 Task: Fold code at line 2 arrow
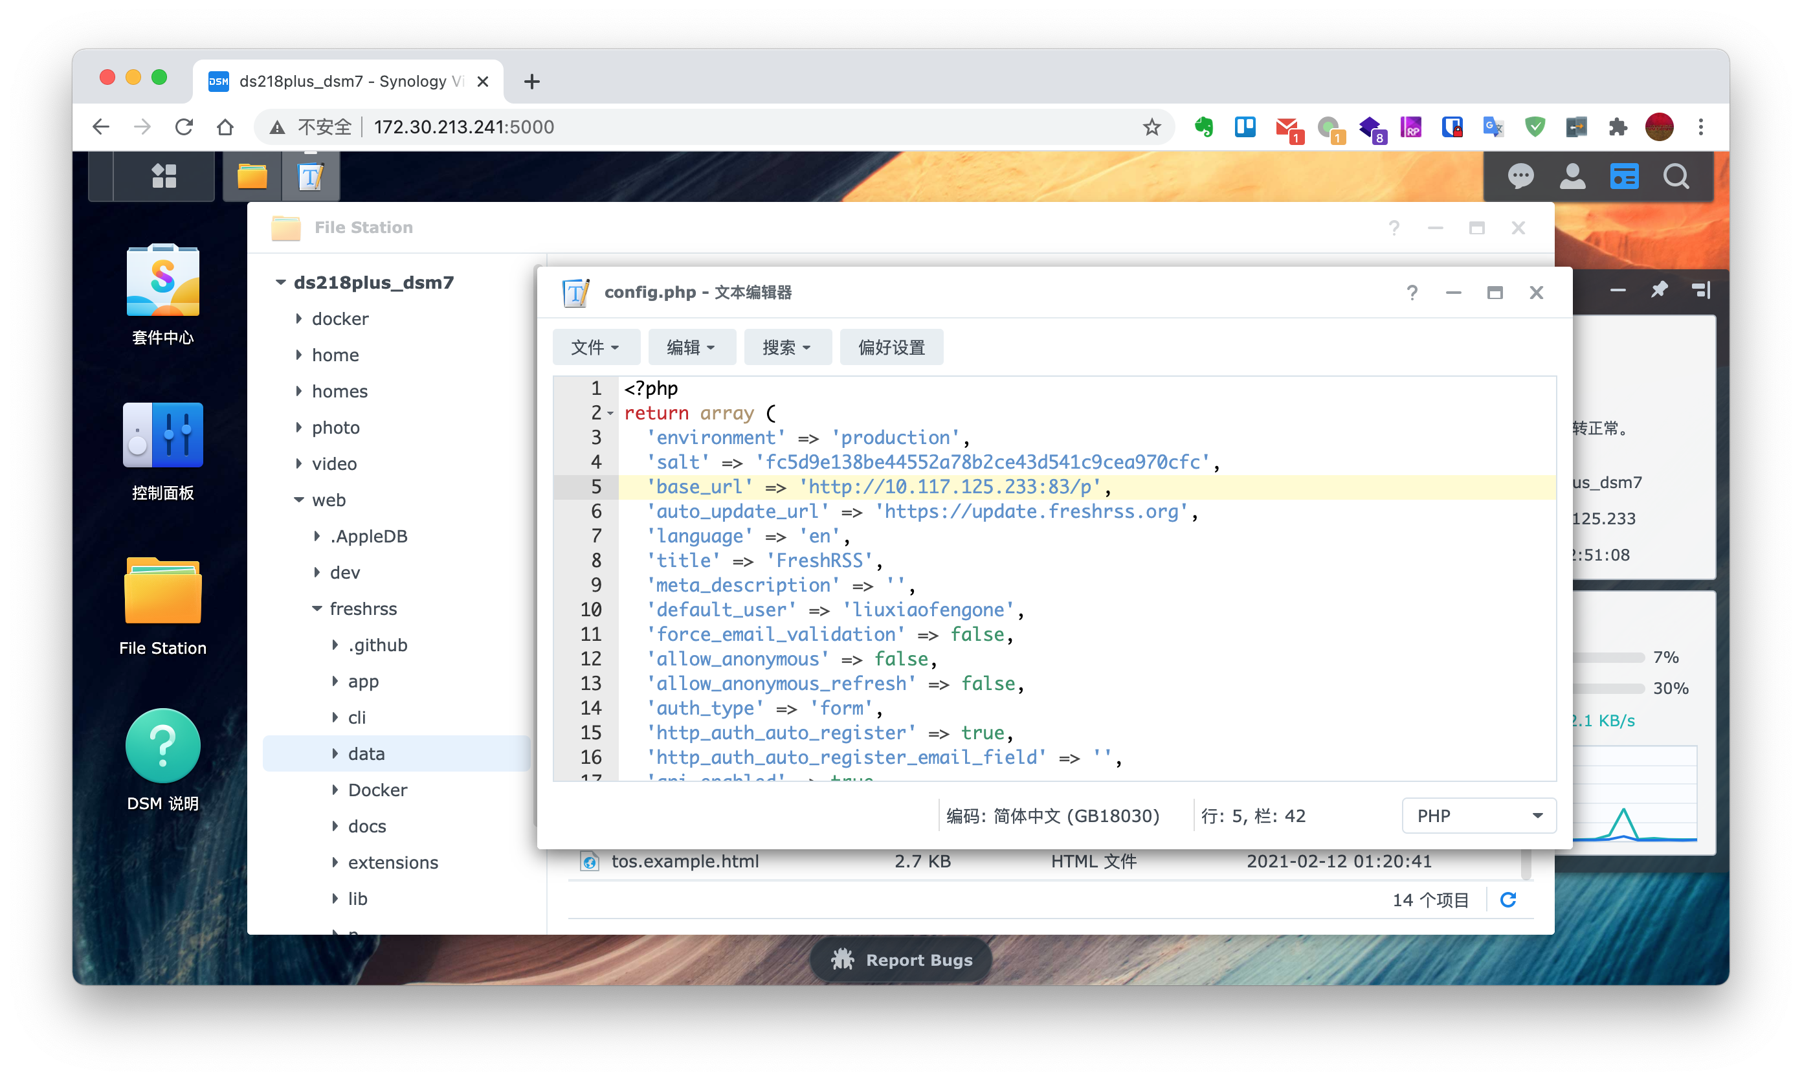pos(610,414)
